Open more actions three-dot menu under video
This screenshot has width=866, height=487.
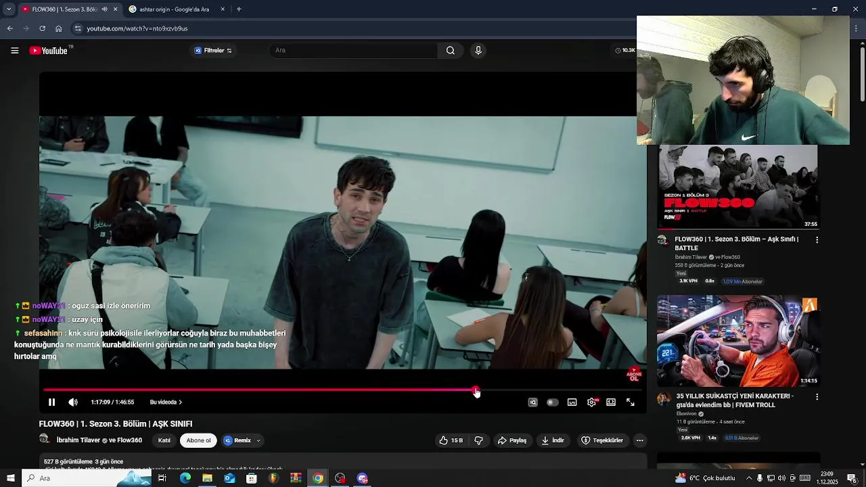[x=639, y=440]
